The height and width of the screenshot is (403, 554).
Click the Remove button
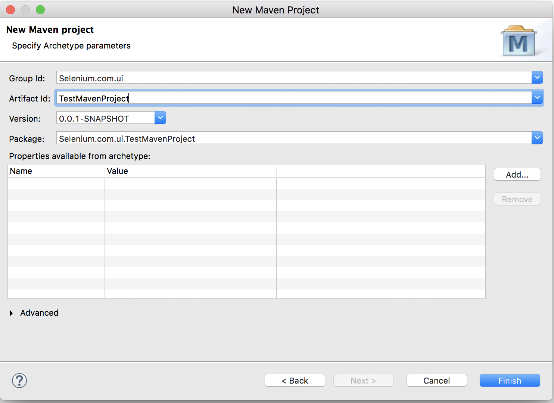pyautogui.click(x=517, y=199)
